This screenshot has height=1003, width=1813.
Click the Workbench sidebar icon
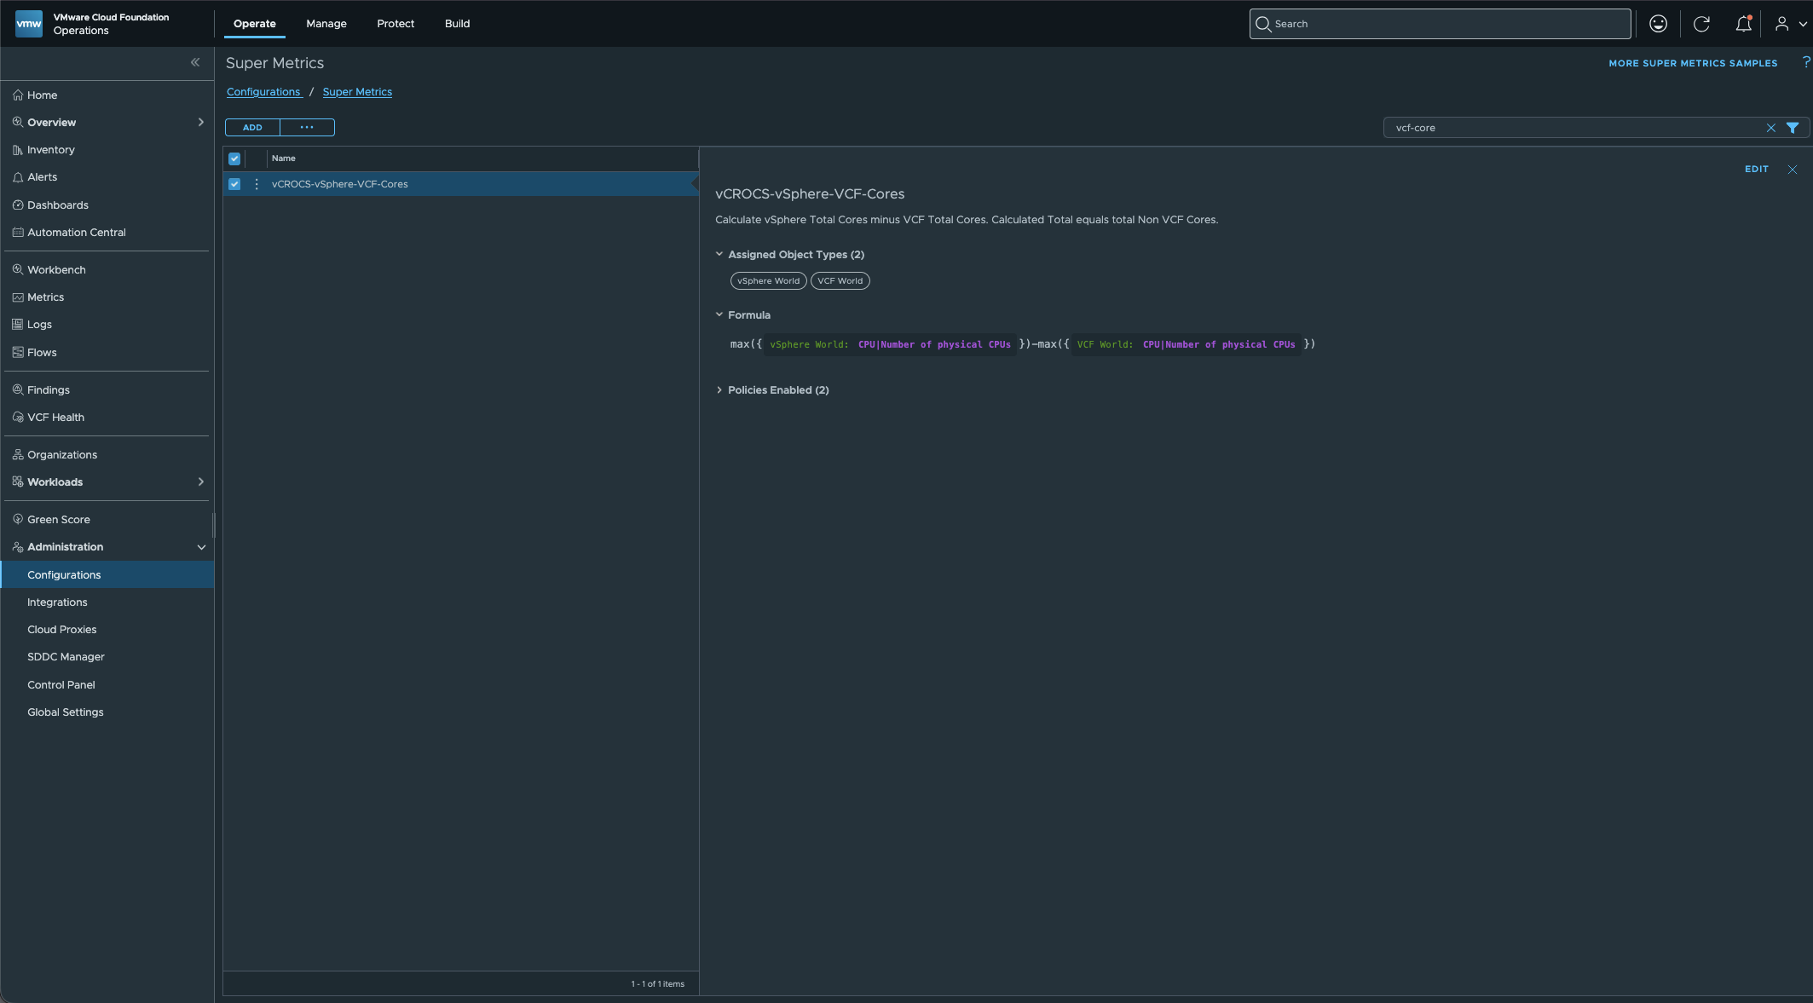coord(18,270)
